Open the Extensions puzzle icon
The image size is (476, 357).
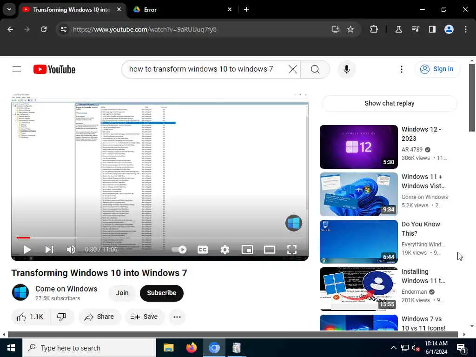click(374, 29)
